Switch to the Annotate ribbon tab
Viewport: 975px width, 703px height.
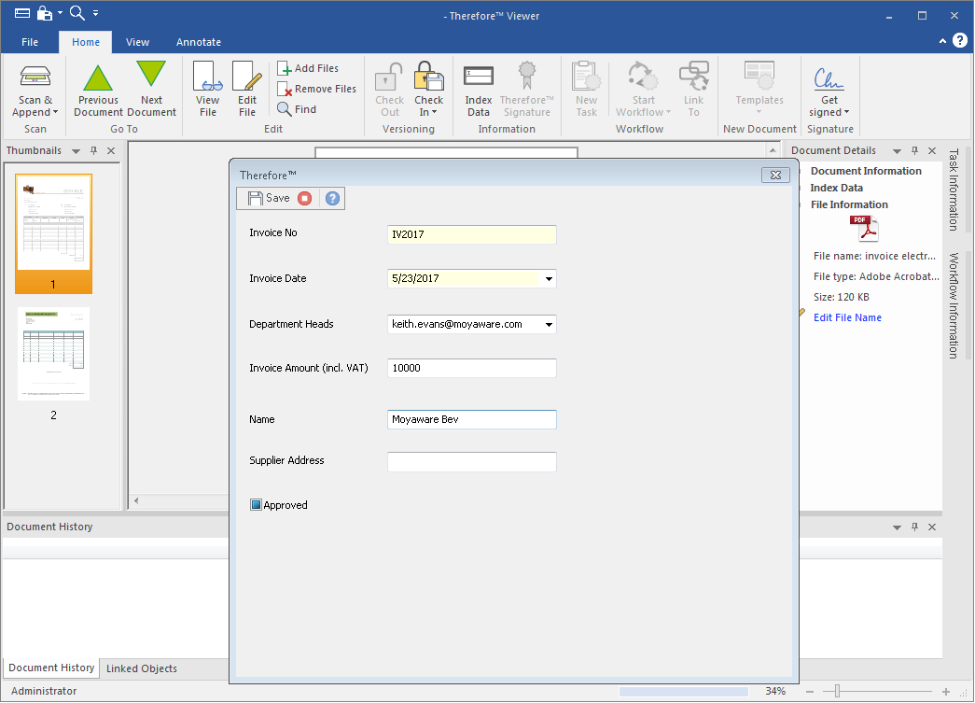click(199, 42)
